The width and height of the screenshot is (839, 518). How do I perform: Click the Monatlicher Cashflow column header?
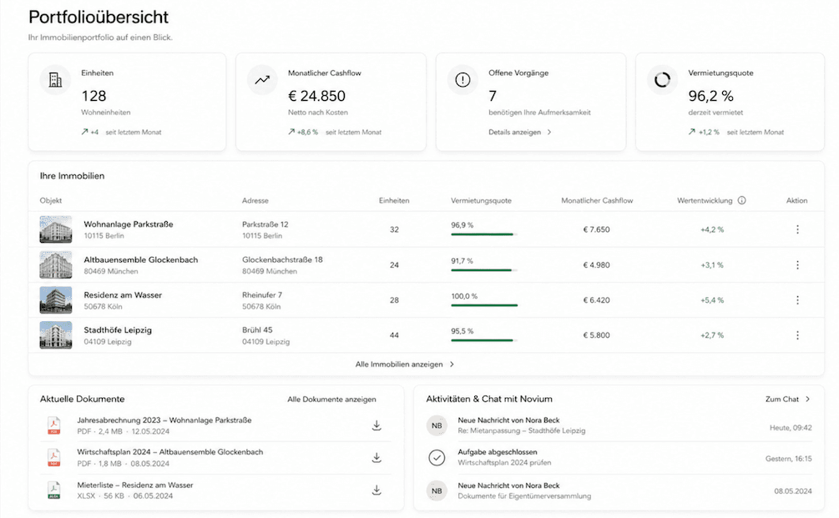[597, 201]
